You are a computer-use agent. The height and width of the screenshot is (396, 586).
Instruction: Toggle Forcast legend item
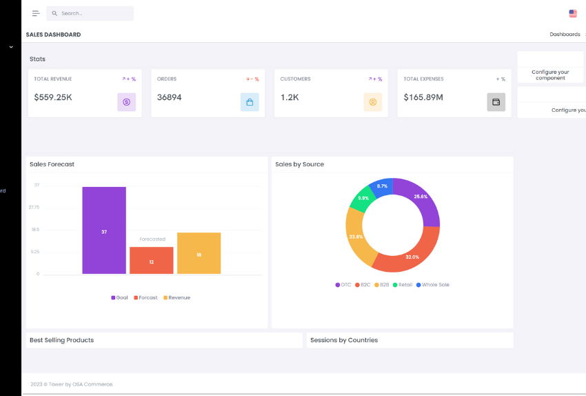145,297
